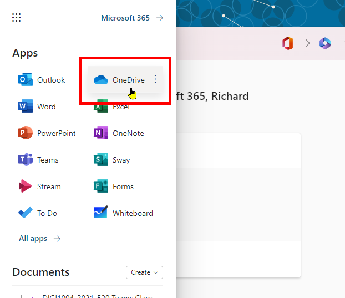Open OneDrive more options menu
This screenshot has width=345, height=298.
click(155, 79)
